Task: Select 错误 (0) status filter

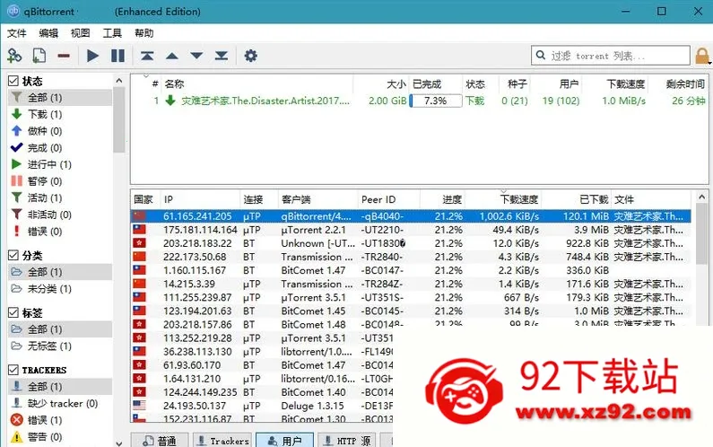Action: [x=59, y=232]
